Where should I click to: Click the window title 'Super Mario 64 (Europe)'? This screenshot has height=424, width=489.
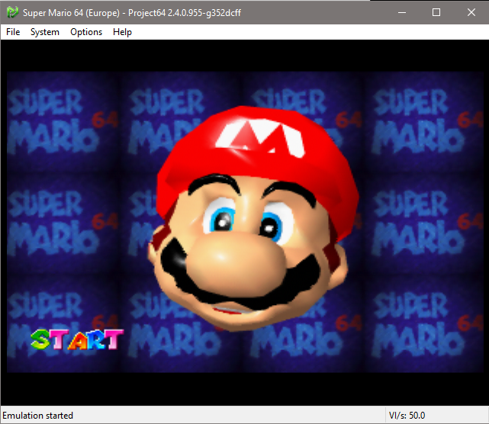pos(71,13)
